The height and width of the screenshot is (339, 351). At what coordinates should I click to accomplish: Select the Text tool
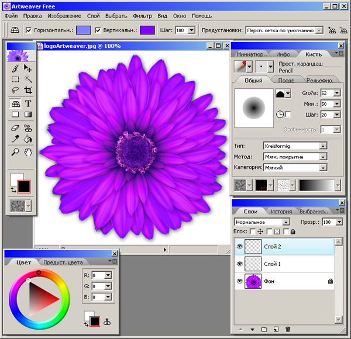click(x=28, y=103)
